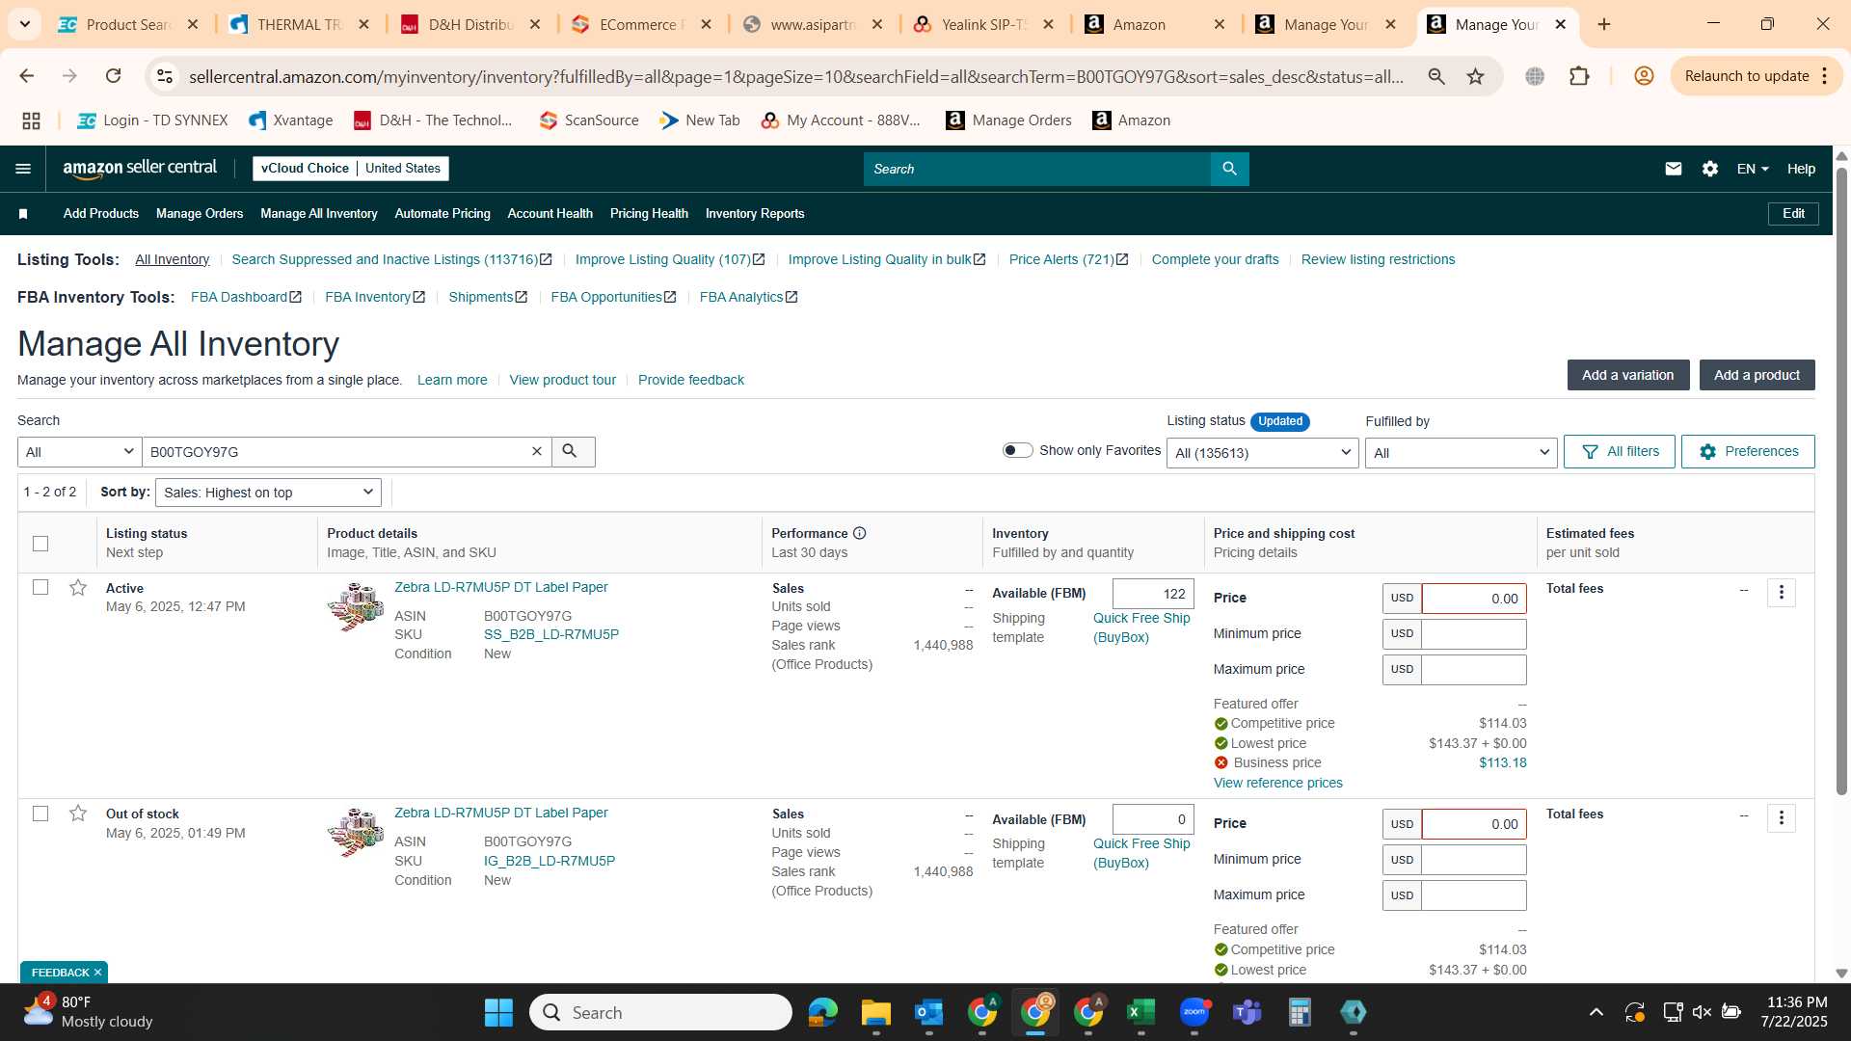The height and width of the screenshot is (1041, 1851).
Task: Open the messages mail icon
Action: coord(1673,169)
